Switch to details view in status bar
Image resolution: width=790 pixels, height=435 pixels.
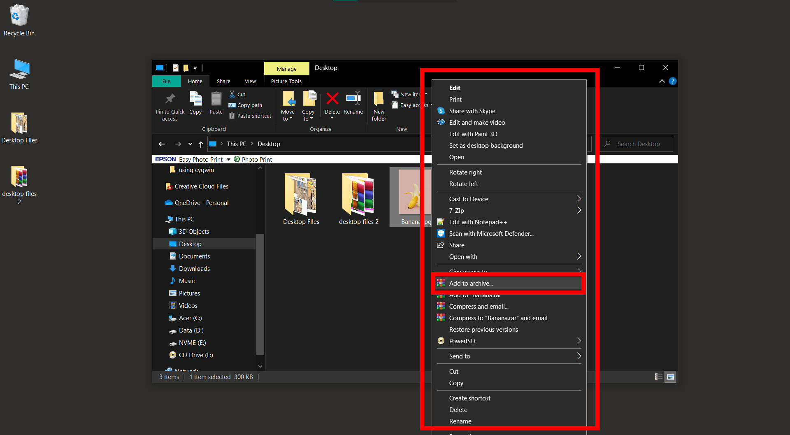point(658,377)
